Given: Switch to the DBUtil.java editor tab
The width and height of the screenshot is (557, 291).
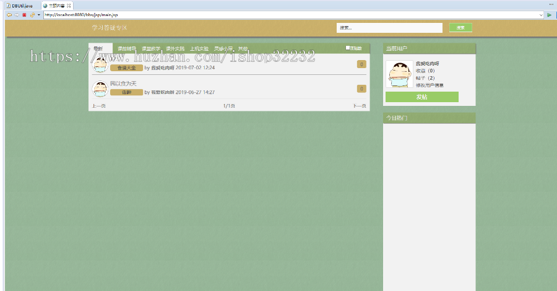Looking at the screenshot, I should coord(20,6).
